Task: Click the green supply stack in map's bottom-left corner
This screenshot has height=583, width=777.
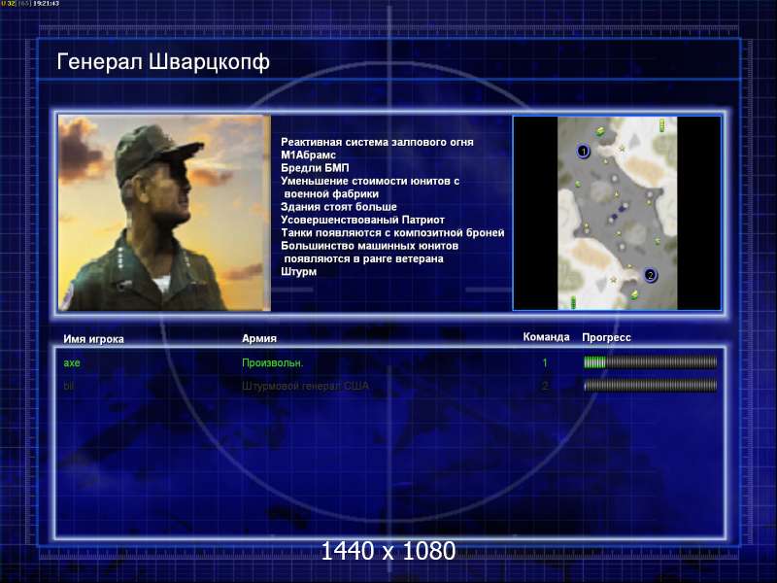Action: [573, 302]
